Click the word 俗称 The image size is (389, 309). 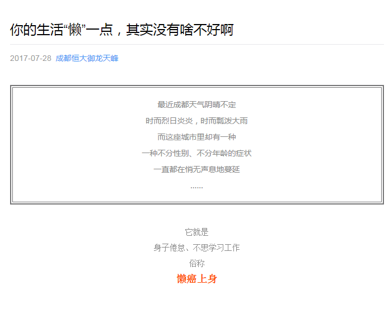196,263
